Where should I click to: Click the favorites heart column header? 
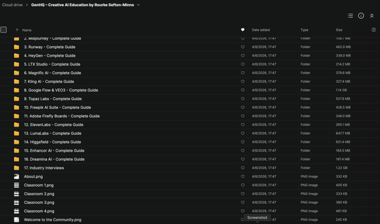(x=243, y=30)
